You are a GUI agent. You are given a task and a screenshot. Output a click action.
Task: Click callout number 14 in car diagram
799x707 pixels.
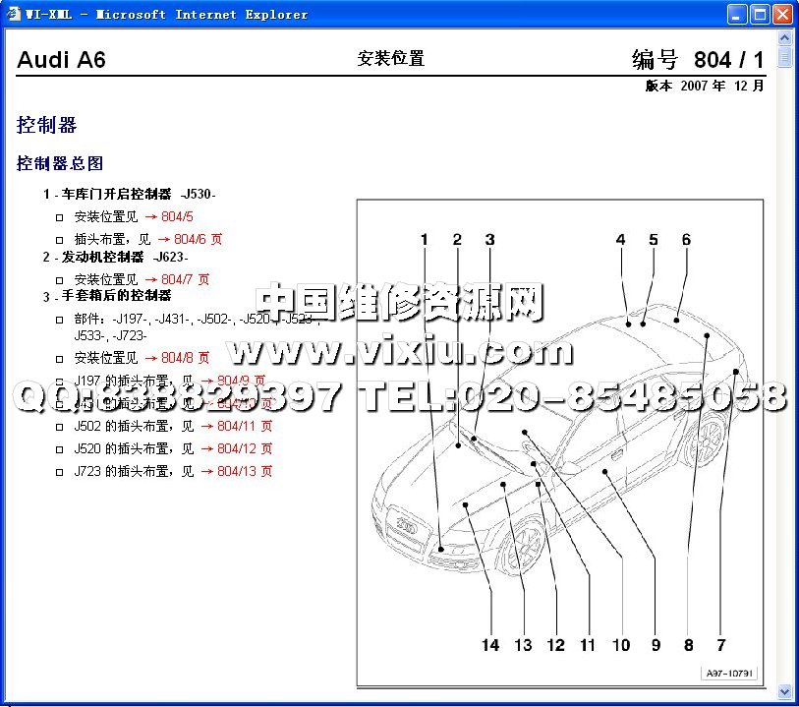[490, 645]
